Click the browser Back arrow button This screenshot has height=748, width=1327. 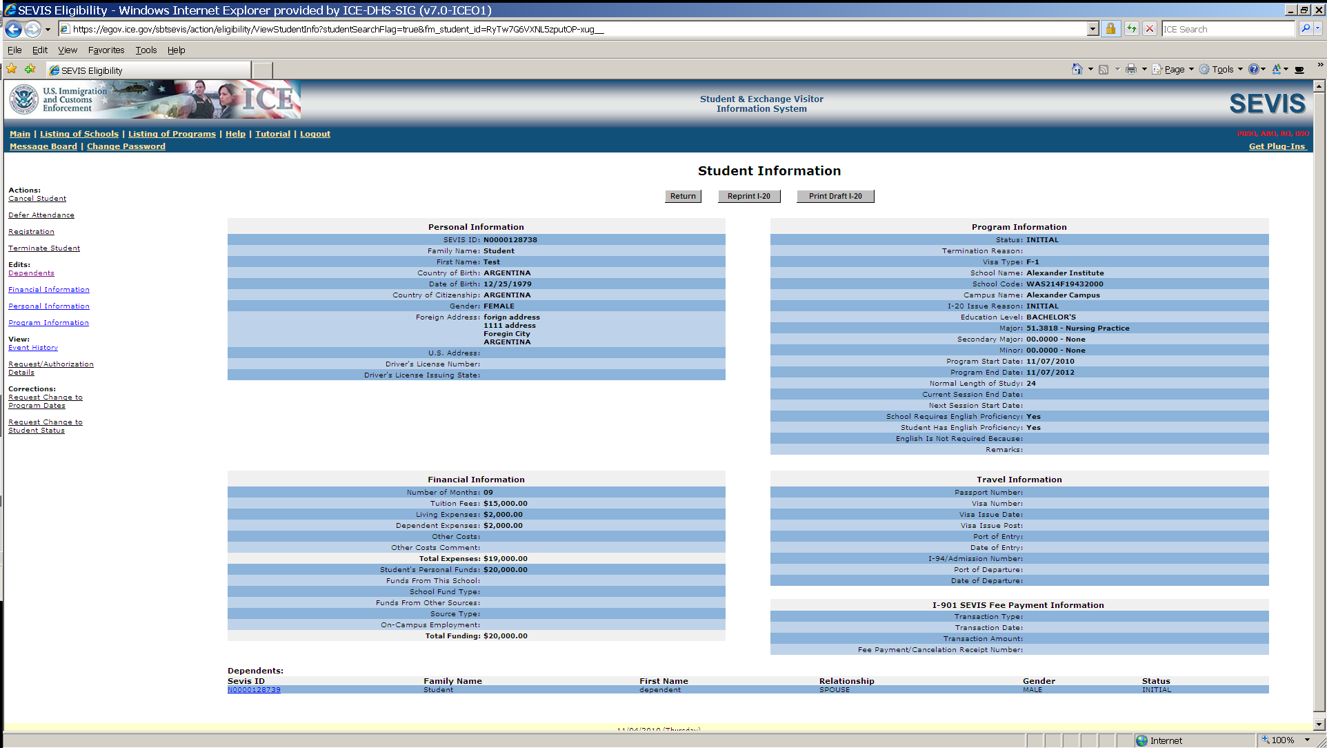[x=13, y=29]
